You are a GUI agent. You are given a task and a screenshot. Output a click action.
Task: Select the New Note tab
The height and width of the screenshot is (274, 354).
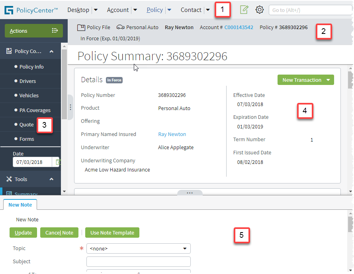pos(20,205)
